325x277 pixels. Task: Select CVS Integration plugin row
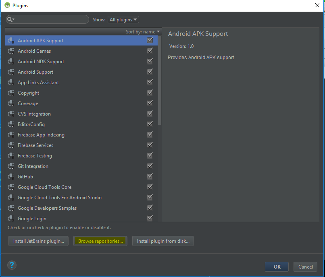tap(81, 114)
